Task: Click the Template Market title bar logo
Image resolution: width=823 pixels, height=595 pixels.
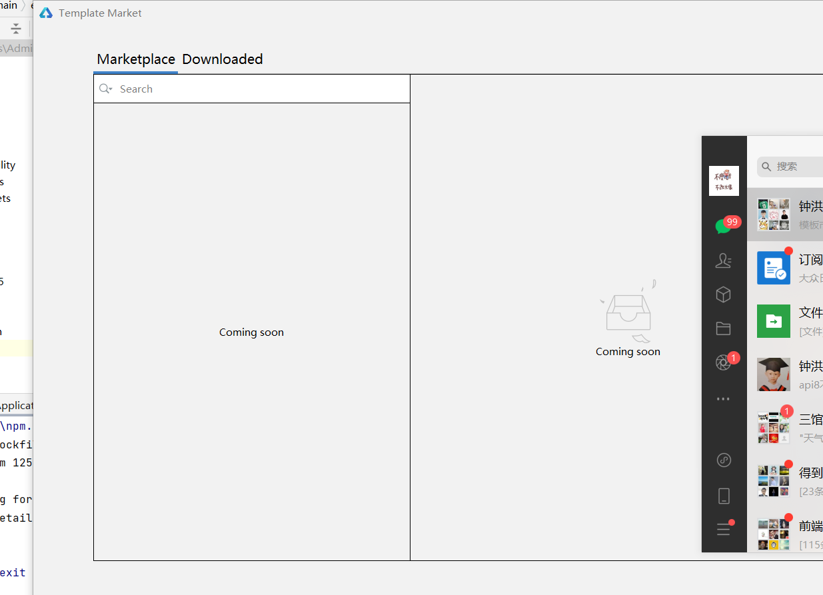Action: [46, 13]
